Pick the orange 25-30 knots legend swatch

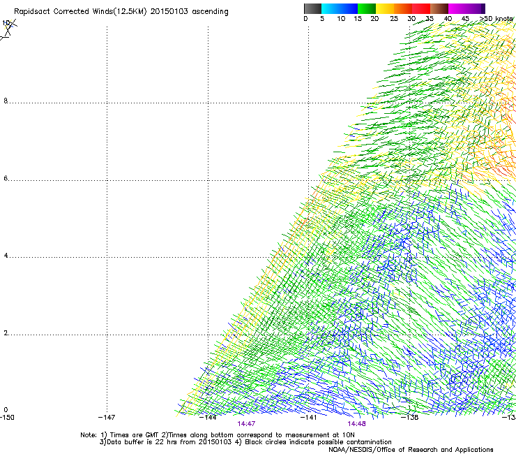tap(403, 8)
